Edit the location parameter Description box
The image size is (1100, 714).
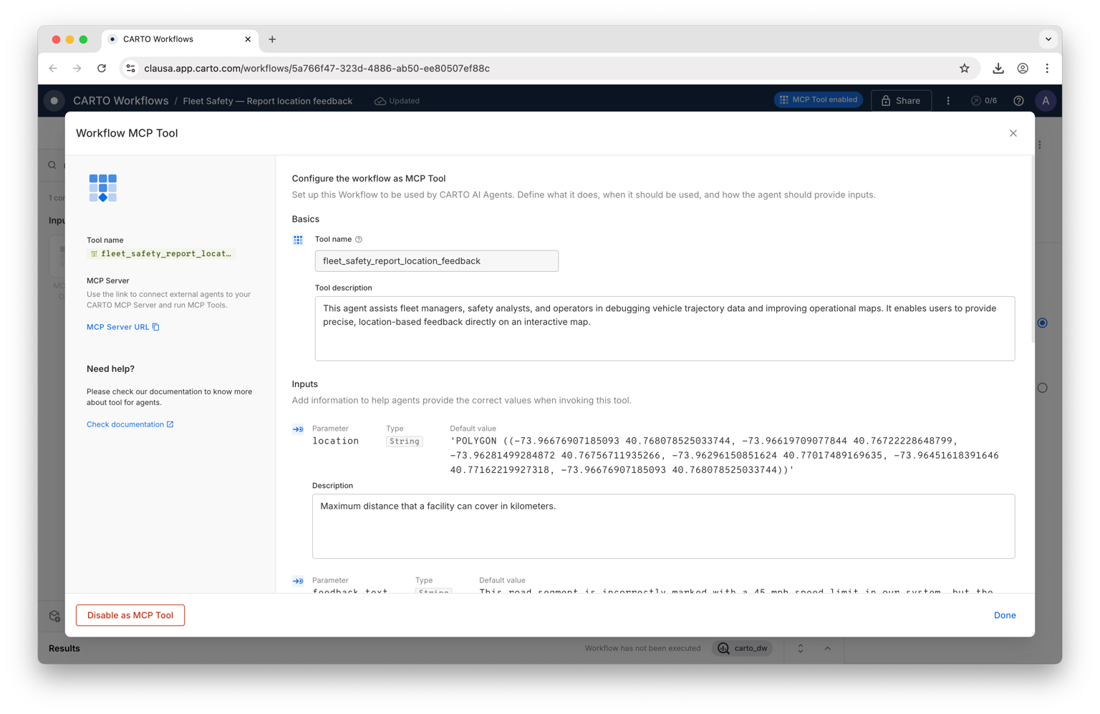pyautogui.click(x=663, y=526)
